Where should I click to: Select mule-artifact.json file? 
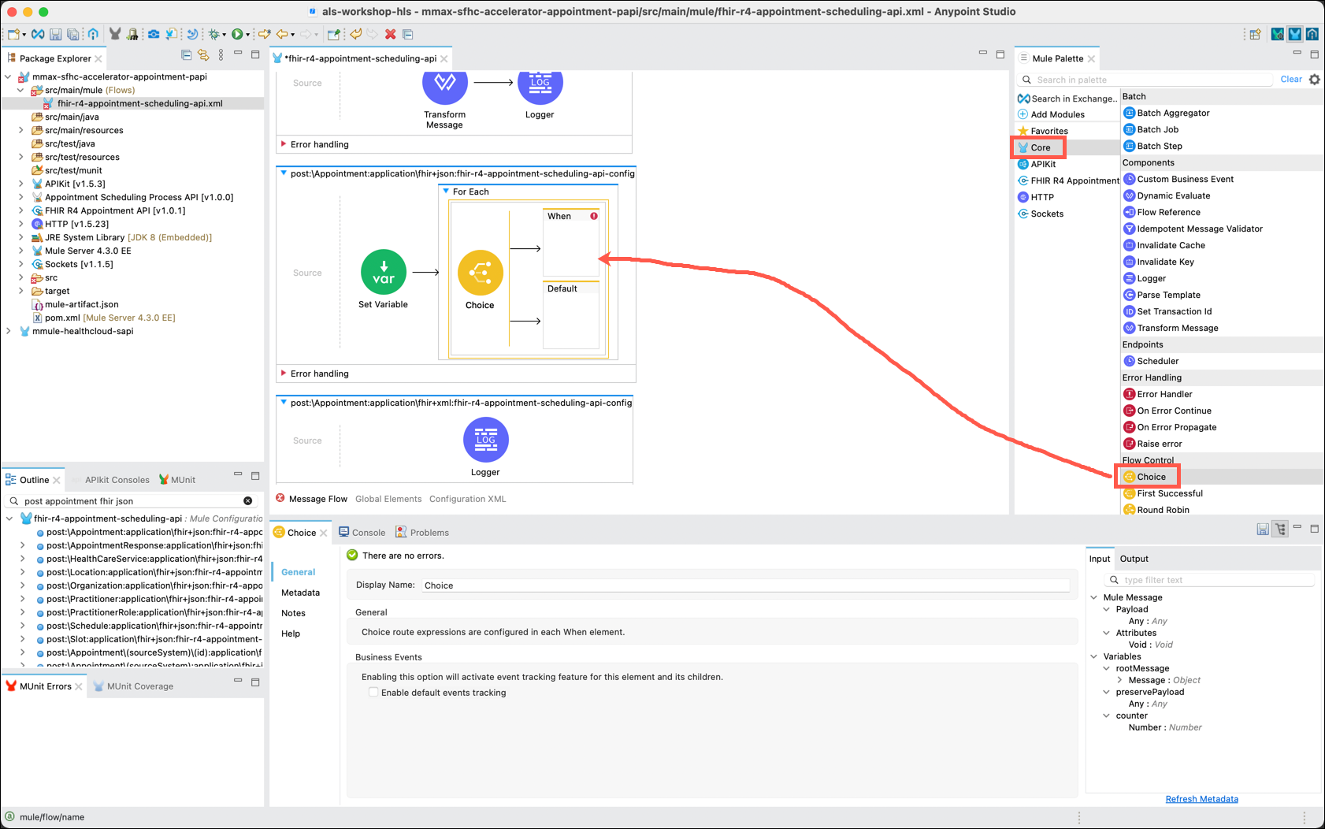(75, 305)
